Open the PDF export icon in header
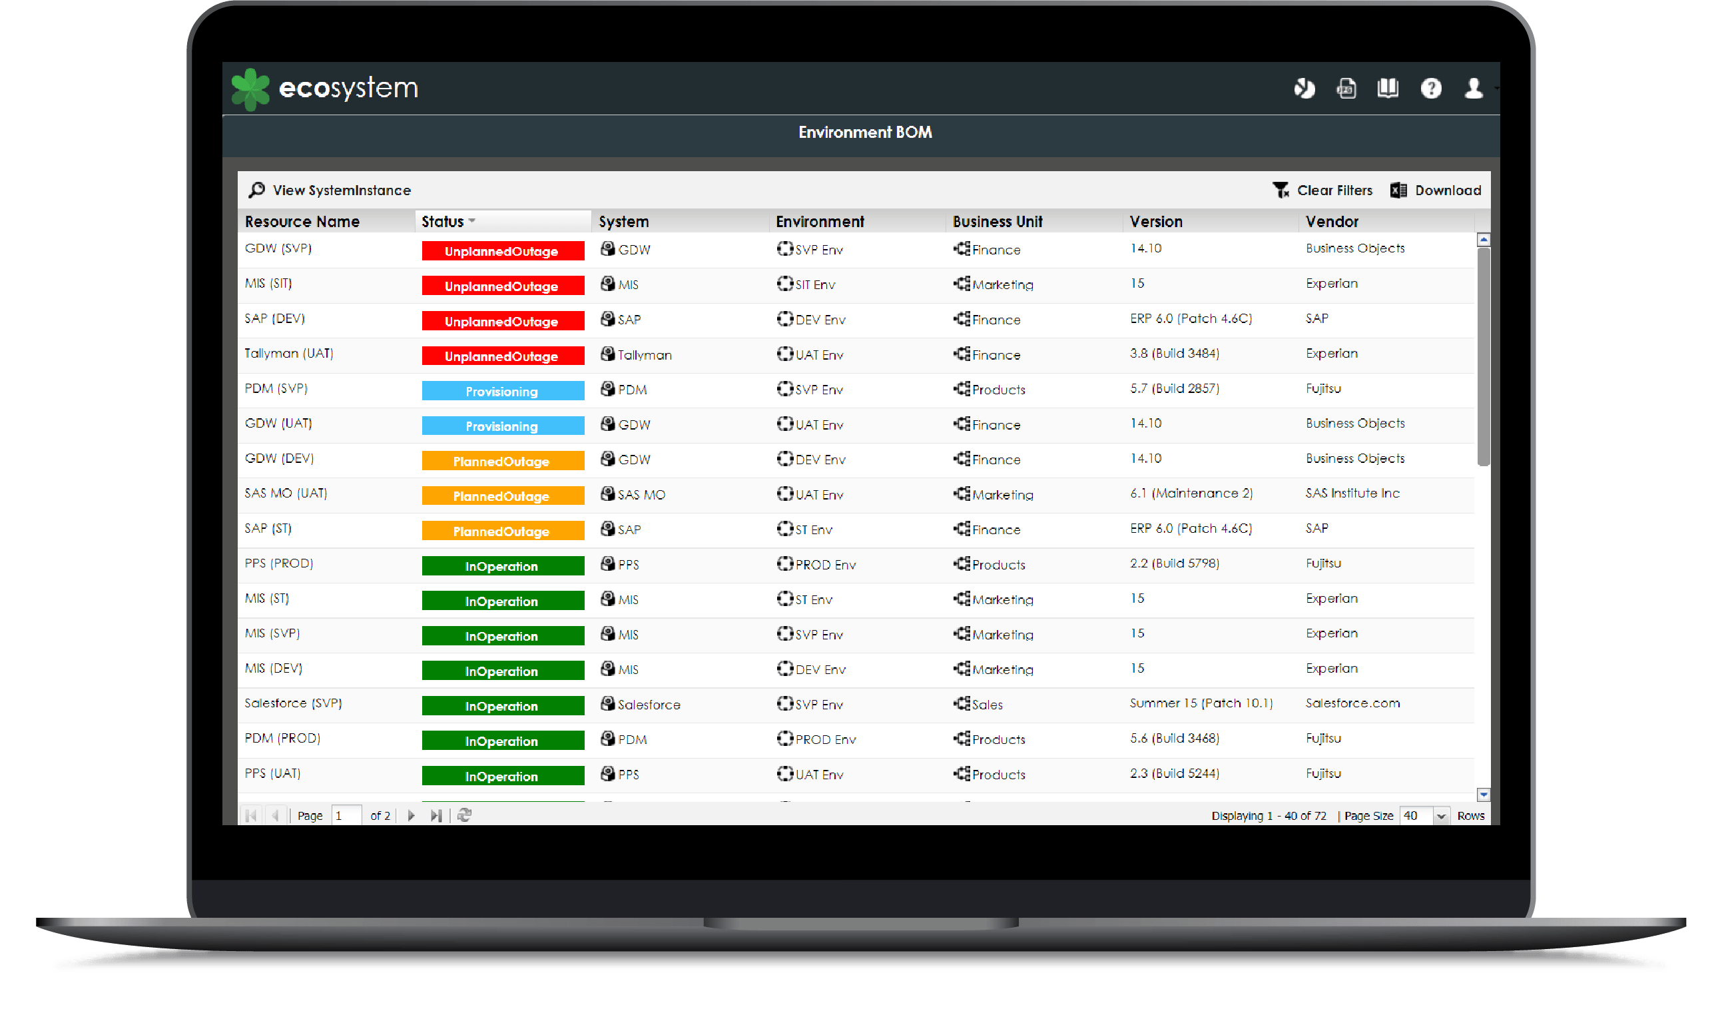The width and height of the screenshot is (1722, 1019). pyautogui.click(x=1346, y=88)
